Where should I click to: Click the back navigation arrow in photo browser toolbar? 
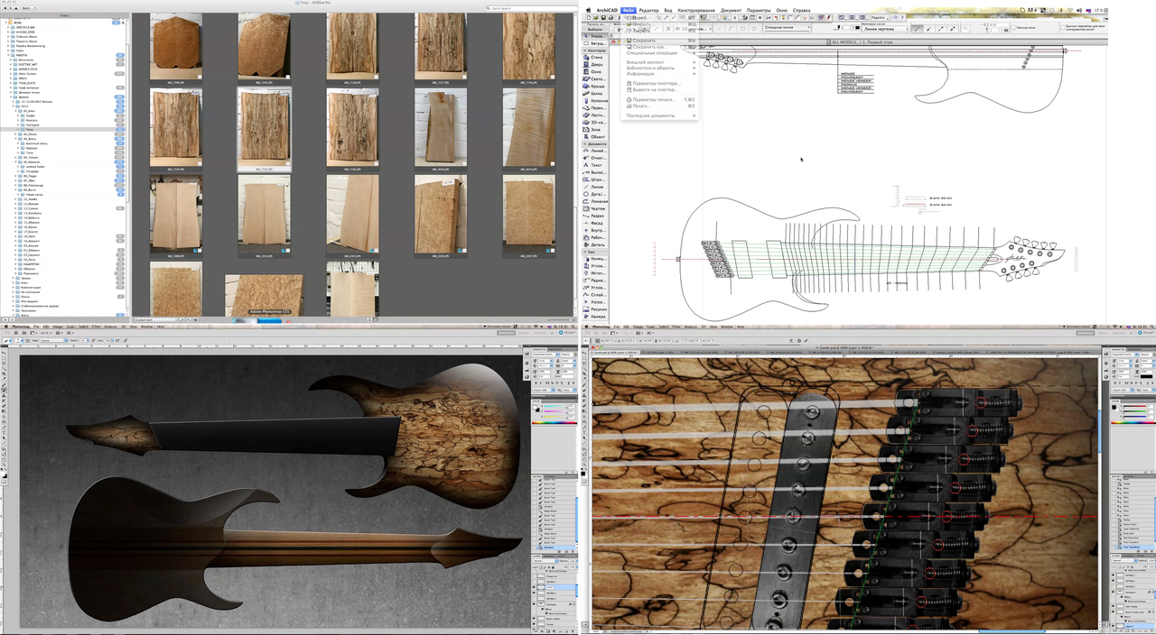point(5,8)
